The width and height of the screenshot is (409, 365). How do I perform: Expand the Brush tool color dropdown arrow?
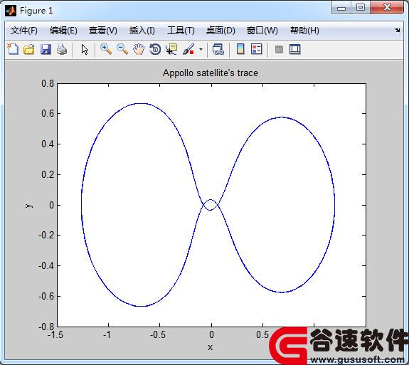[201, 49]
